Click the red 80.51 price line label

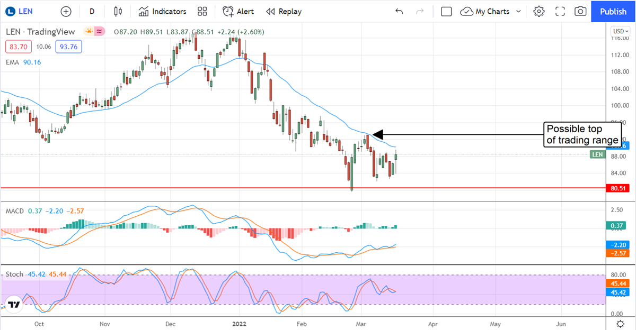(618, 188)
